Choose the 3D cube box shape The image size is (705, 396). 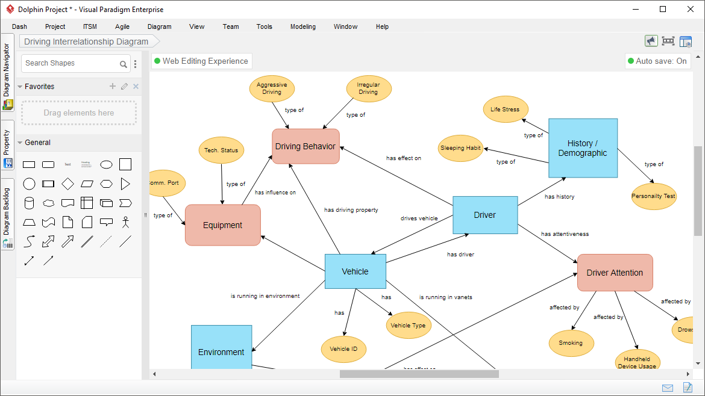click(x=106, y=203)
